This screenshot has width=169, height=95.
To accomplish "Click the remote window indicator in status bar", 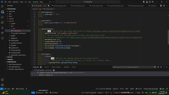I will point(2,89).
